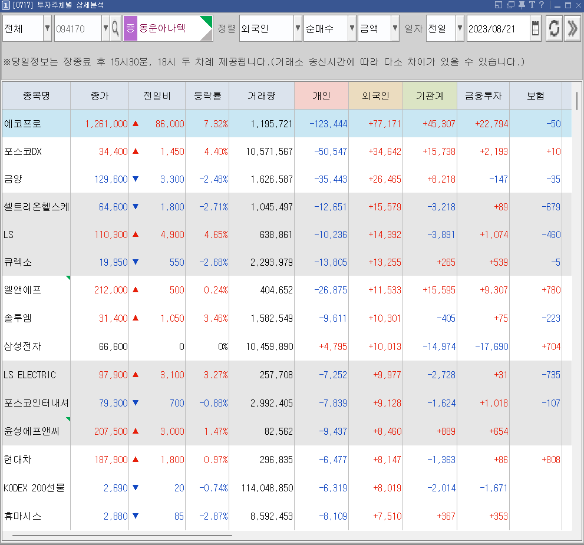Click the 거래량 column header
Viewport: 584px width, 545px height.
[x=262, y=96]
